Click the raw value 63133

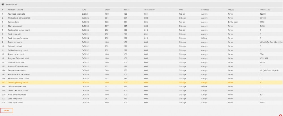point(263,18)
